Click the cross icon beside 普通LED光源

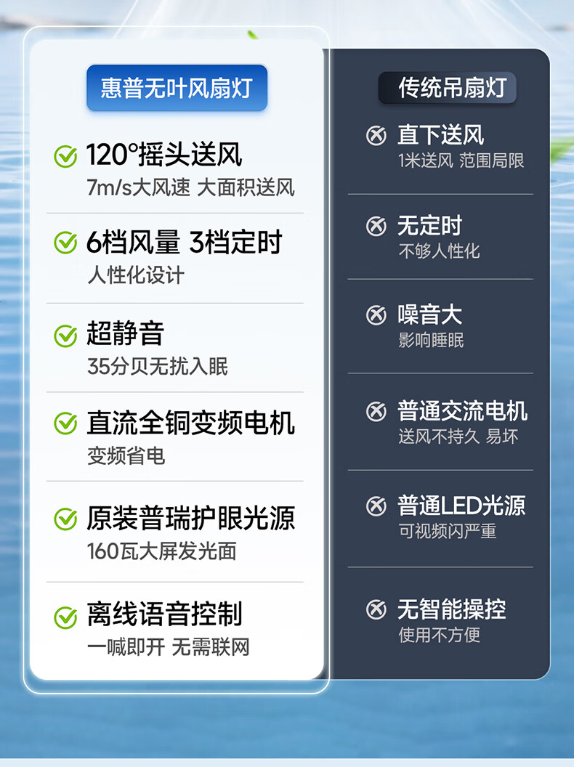pos(376,506)
